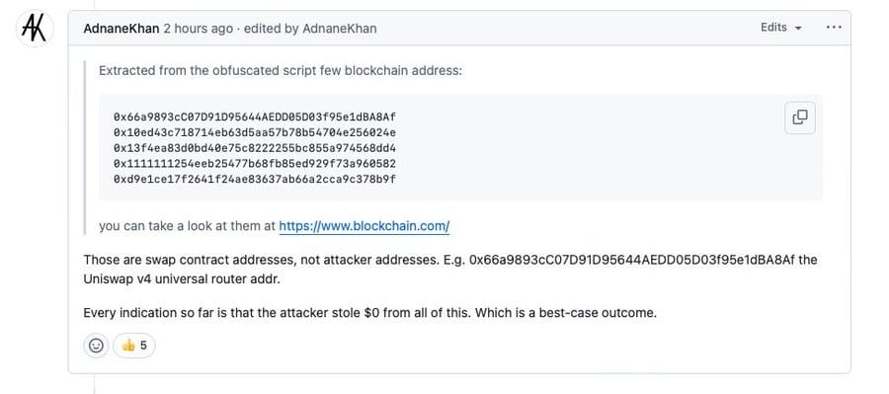Open the three-dot comment options menu
The image size is (889, 394).
[x=834, y=28]
